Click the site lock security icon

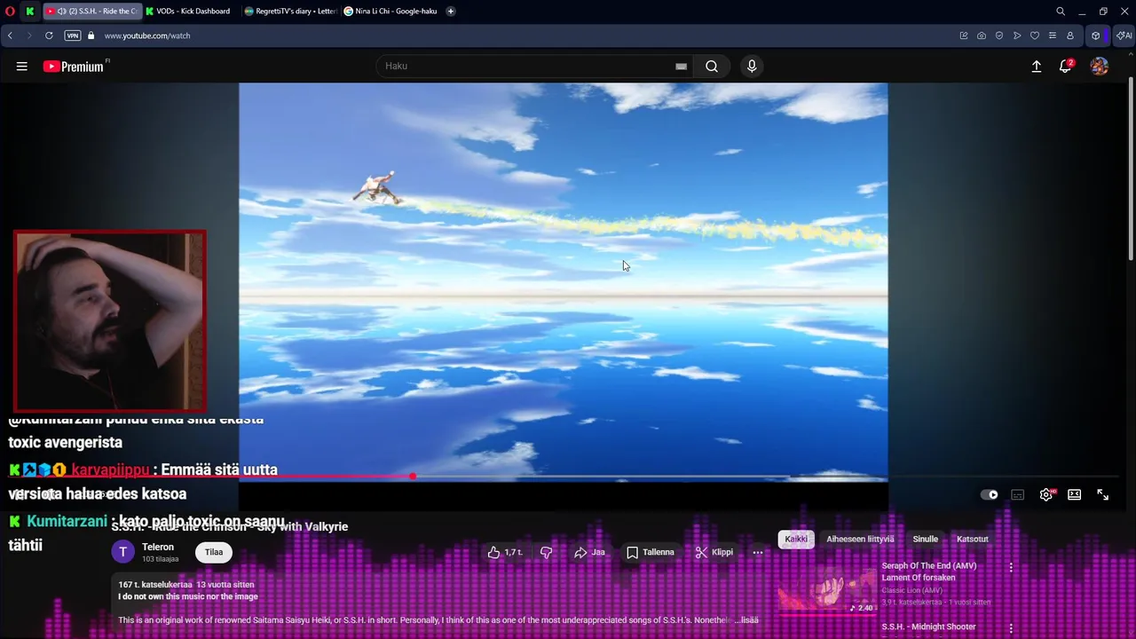91,35
